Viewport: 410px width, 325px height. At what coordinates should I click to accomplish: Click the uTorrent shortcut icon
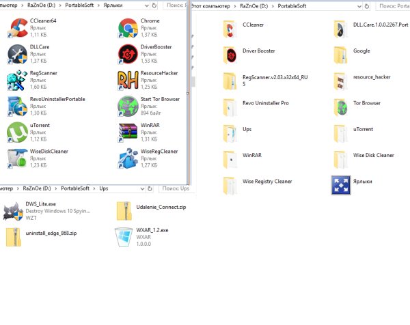click(x=17, y=132)
